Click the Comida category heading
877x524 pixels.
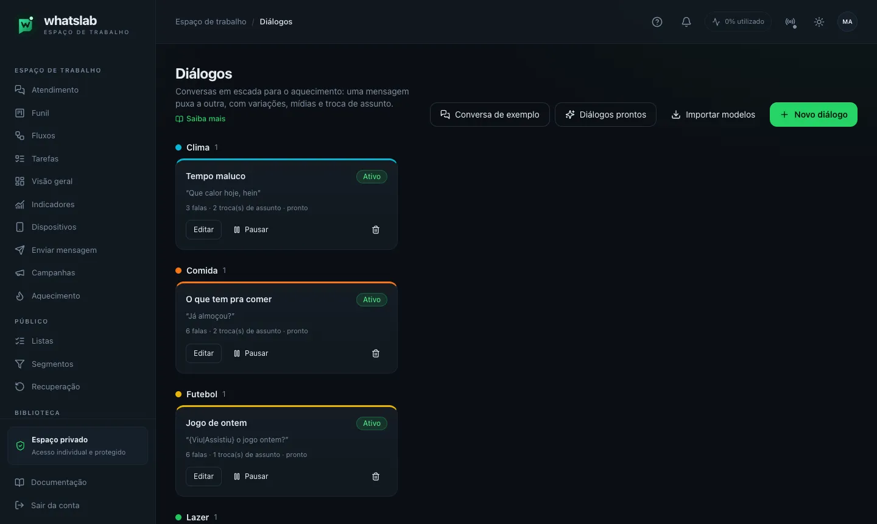click(202, 271)
